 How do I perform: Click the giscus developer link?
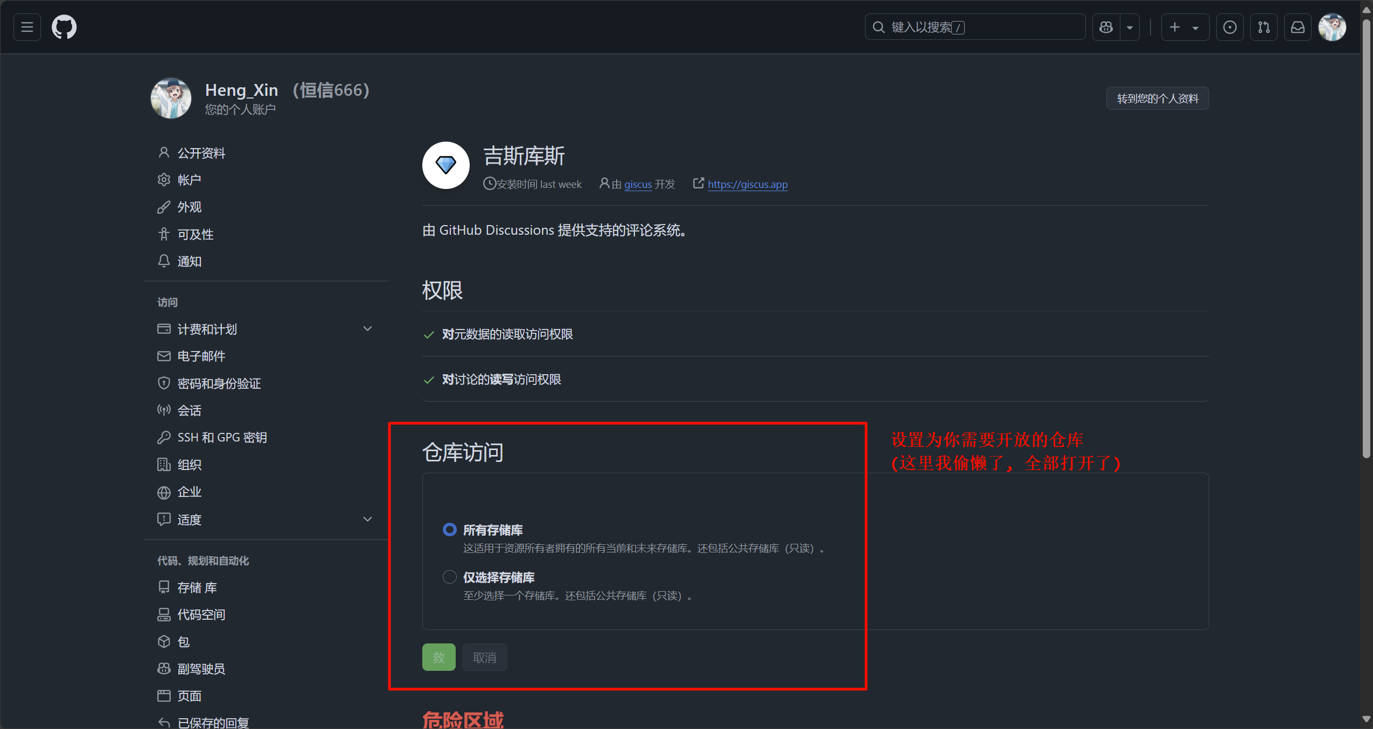[638, 185]
